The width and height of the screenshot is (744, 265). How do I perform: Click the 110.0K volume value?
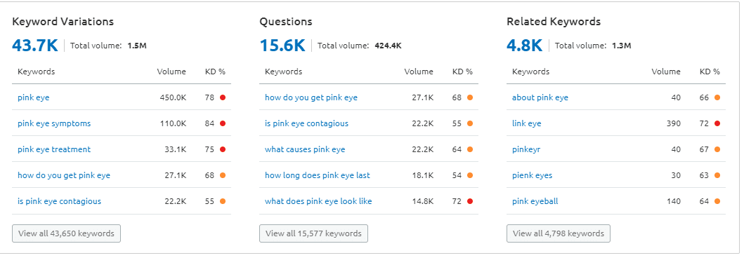(174, 123)
